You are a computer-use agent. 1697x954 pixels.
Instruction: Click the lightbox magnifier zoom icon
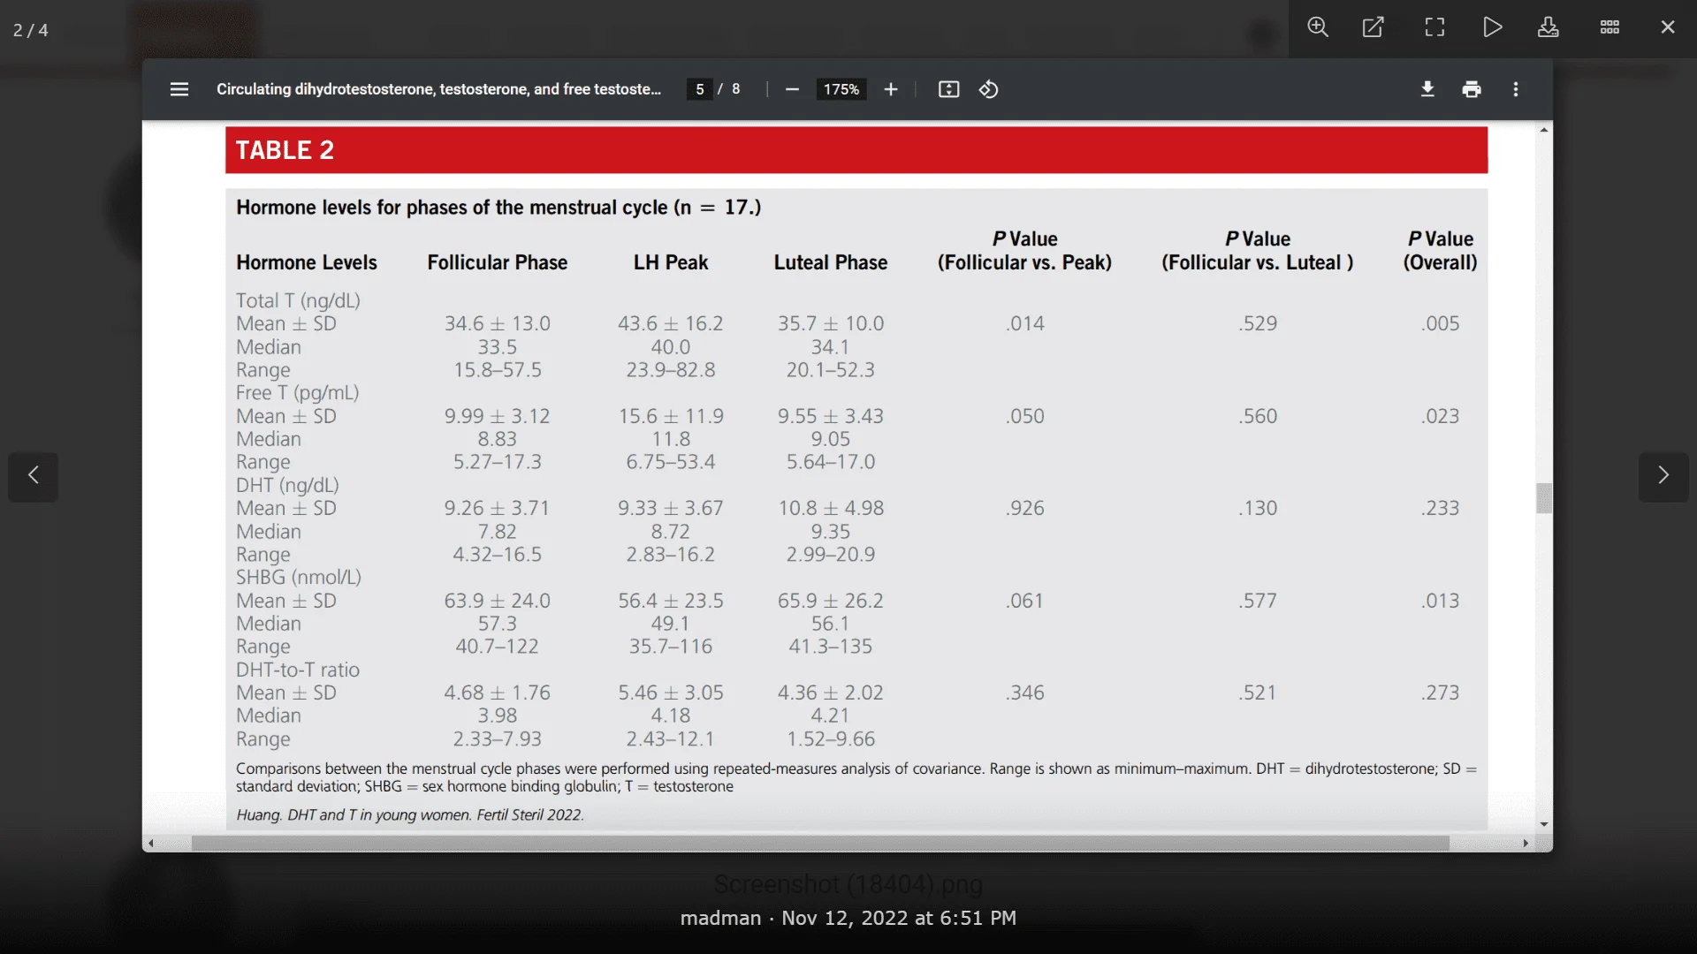point(1318,27)
